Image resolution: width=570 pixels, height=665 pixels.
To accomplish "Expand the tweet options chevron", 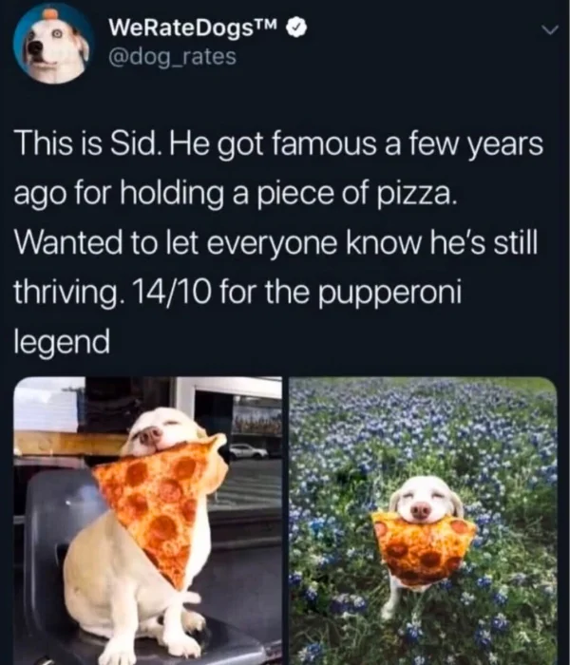I will coord(550,29).
